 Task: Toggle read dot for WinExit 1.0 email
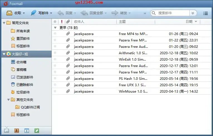click(55, 59)
